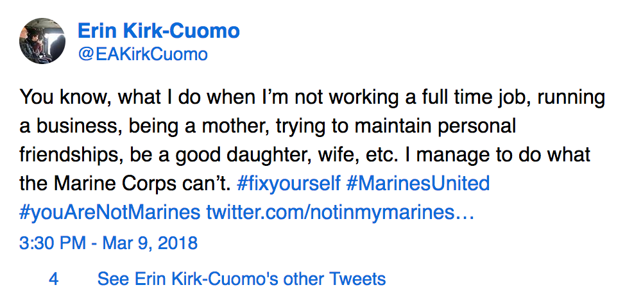Click Erin Kirk-Cuomo's profile avatar photo
This screenshot has width=625, height=301.
[42, 41]
